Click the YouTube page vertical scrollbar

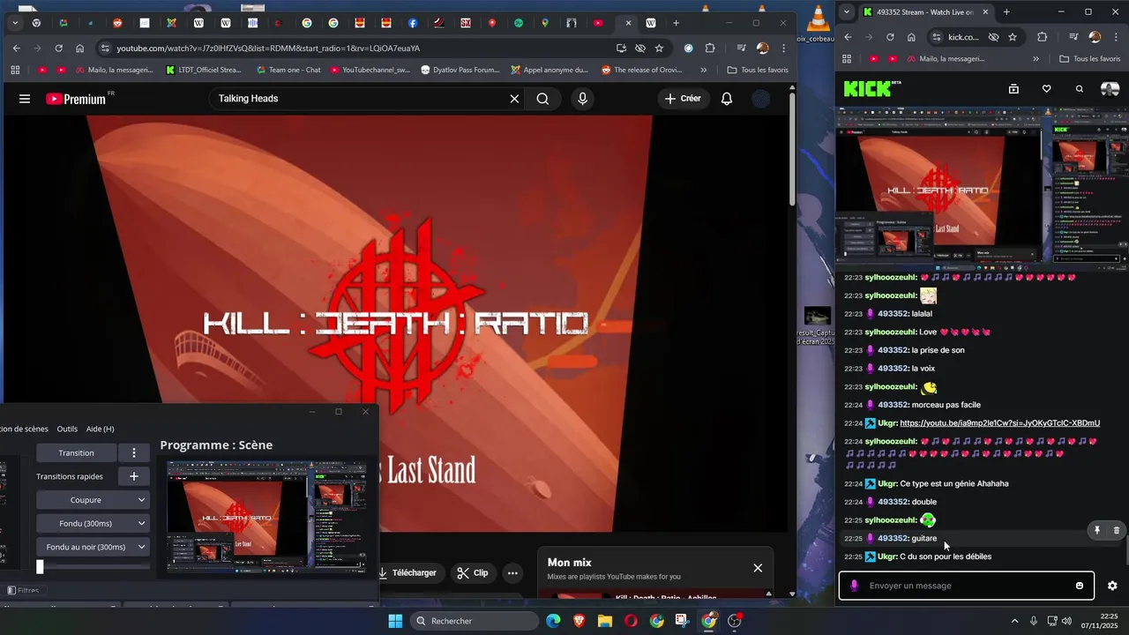pos(792,150)
